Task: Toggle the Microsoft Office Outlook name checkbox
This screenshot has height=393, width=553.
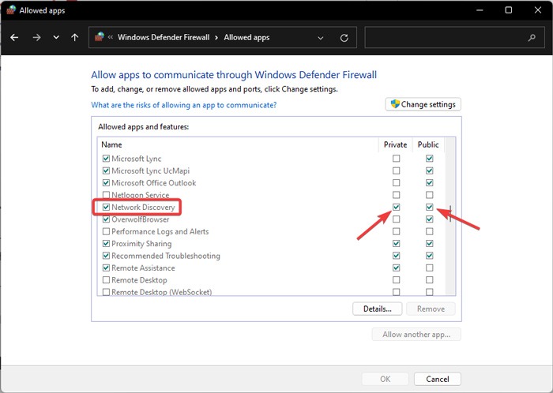Action: tap(106, 183)
